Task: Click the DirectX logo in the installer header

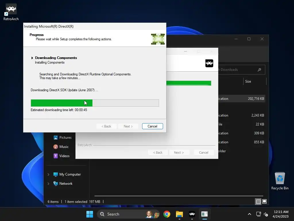Action: point(158,39)
